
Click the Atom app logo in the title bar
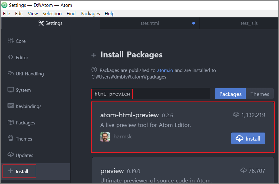[4, 5]
